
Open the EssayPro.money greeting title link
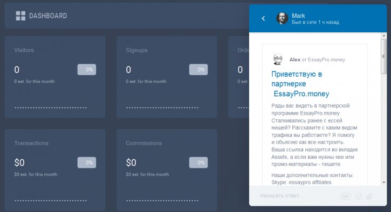[300, 84]
